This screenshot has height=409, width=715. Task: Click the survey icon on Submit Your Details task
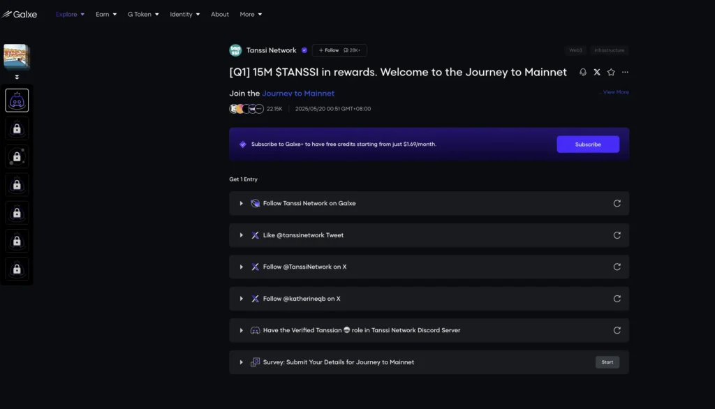pos(255,362)
